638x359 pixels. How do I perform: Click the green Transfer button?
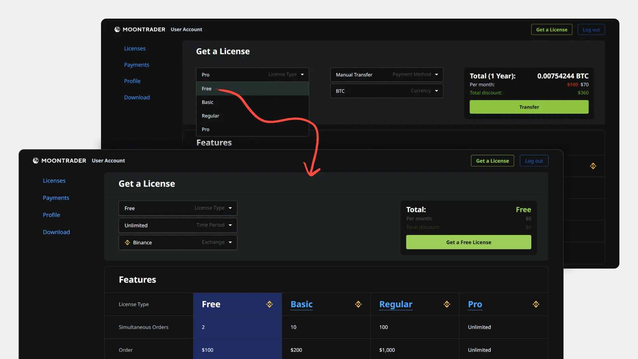pyautogui.click(x=529, y=107)
